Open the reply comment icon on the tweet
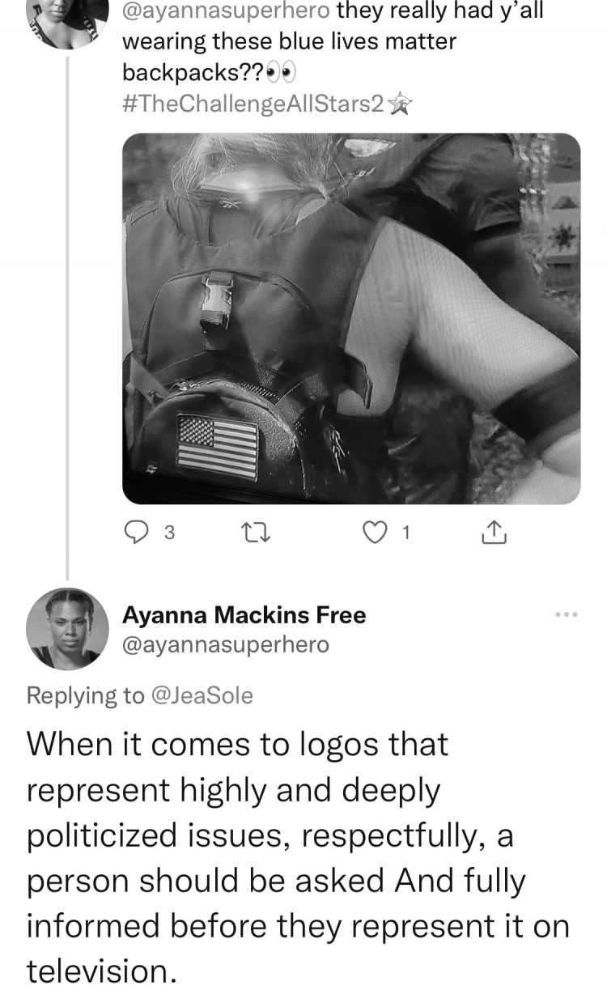The image size is (607, 990). [x=137, y=533]
